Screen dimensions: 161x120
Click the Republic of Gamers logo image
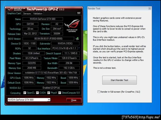click(72, 26)
